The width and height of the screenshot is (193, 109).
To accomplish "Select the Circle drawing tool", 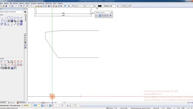I will click(x=12, y=18).
